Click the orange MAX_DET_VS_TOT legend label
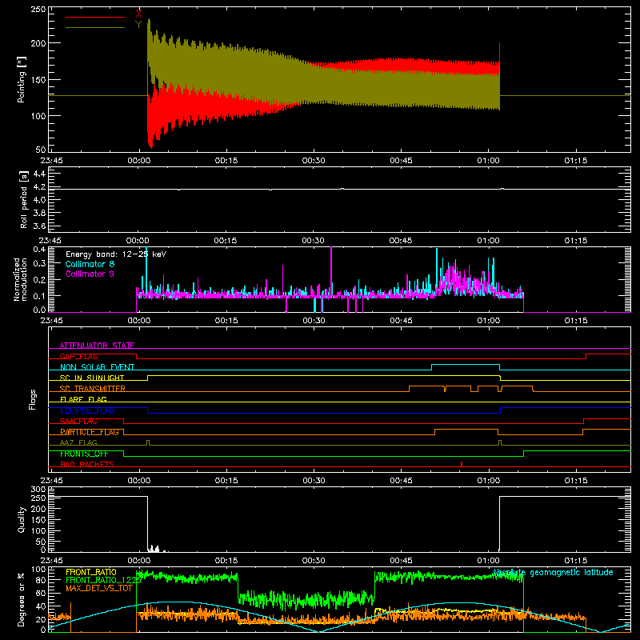This screenshot has width=640, height=640. [99, 588]
